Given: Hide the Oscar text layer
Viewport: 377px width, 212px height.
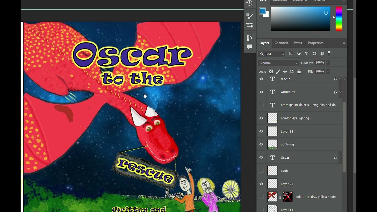Looking at the screenshot, I should [261, 158].
